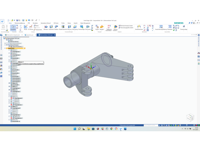Expand the Basisreferenzebenen tree node
The width and height of the screenshot is (200, 150).
(5, 43)
